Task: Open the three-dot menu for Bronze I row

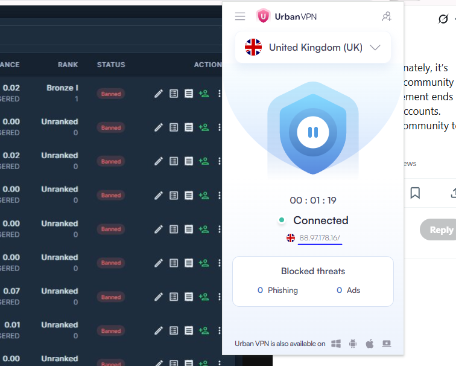Action: click(x=220, y=94)
